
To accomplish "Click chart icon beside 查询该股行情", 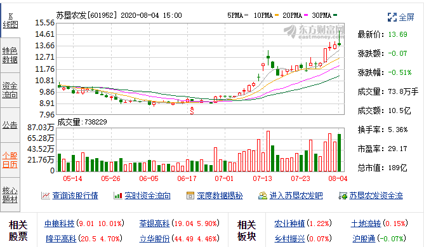I will 46,196.
